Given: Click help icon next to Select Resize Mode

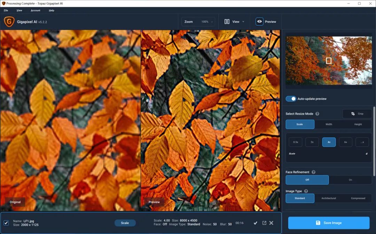Looking at the screenshot, I should tap(317, 114).
